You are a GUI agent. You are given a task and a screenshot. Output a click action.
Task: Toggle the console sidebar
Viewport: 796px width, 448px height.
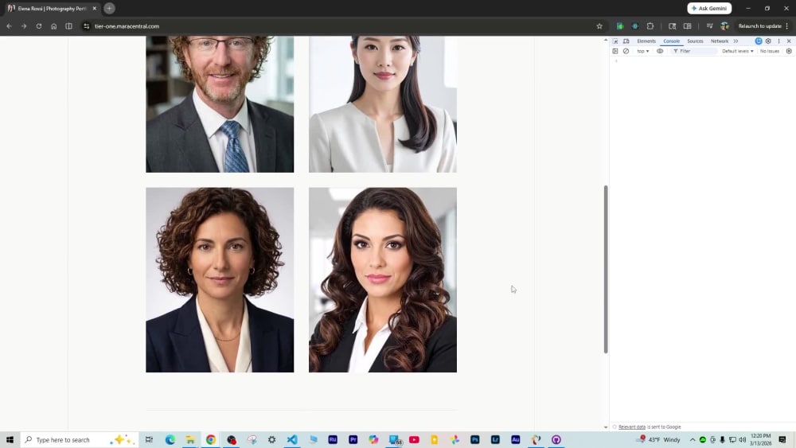(x=615, y=51)
